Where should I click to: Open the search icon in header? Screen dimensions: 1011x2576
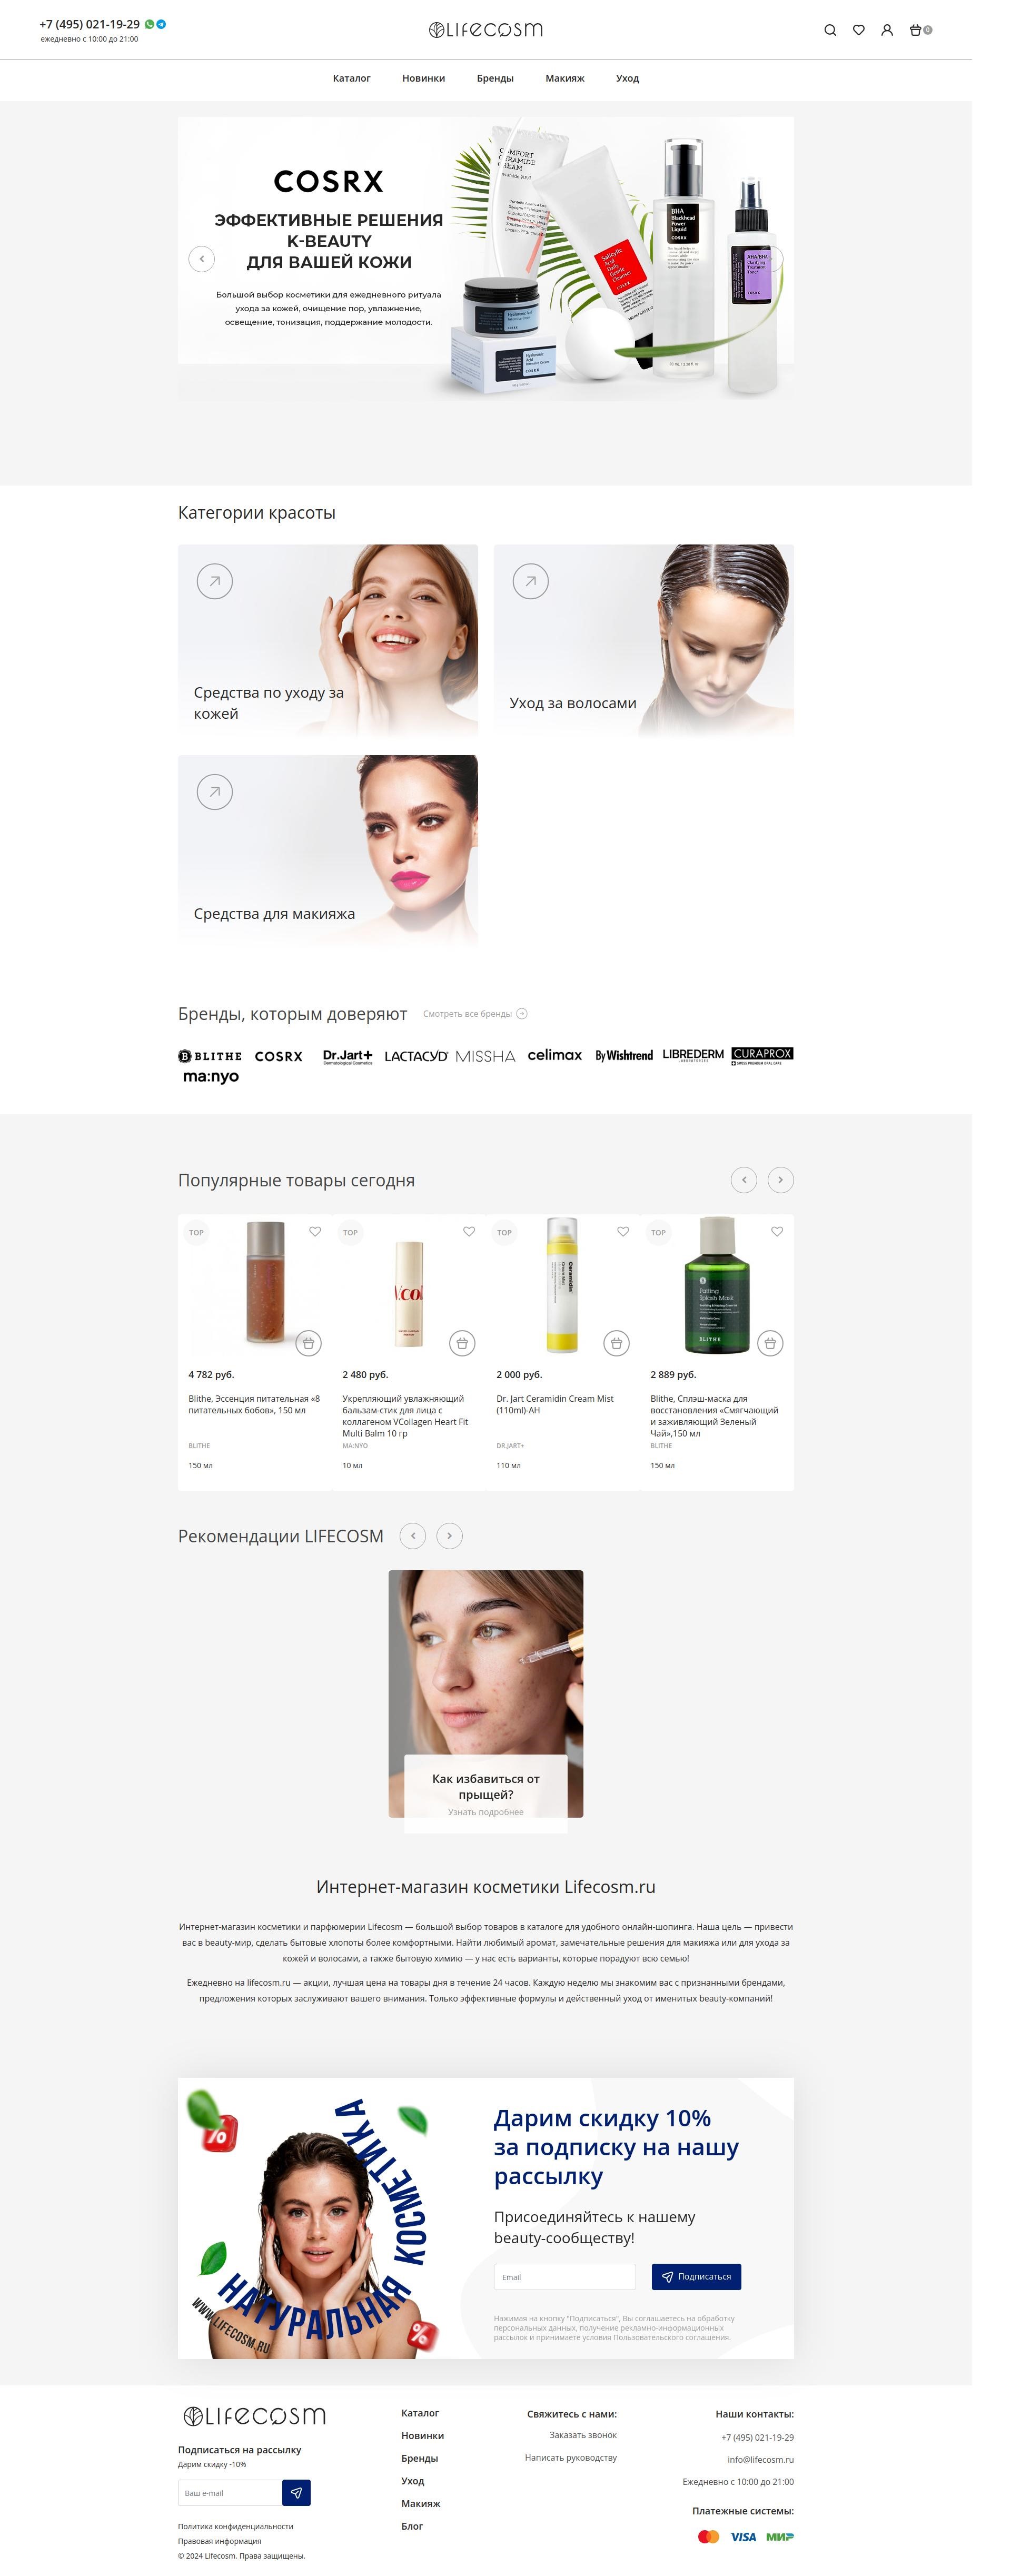pos(829,30)
